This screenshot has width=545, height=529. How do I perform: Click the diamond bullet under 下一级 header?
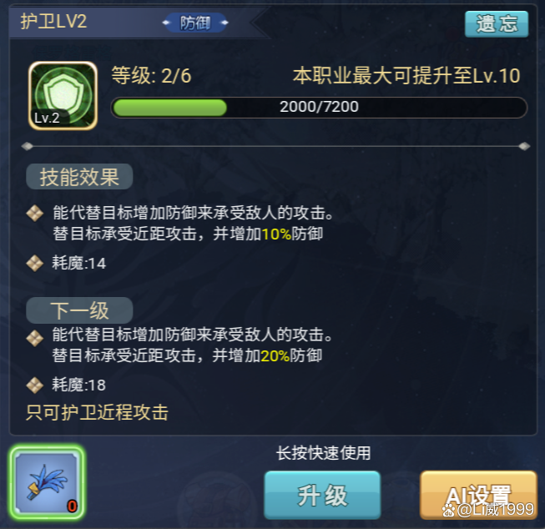[35, 338]
